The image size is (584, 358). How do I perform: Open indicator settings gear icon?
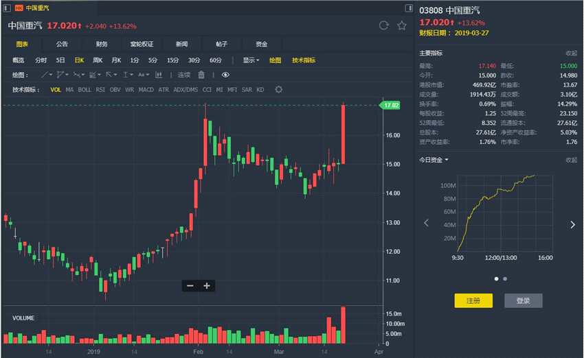278,90
